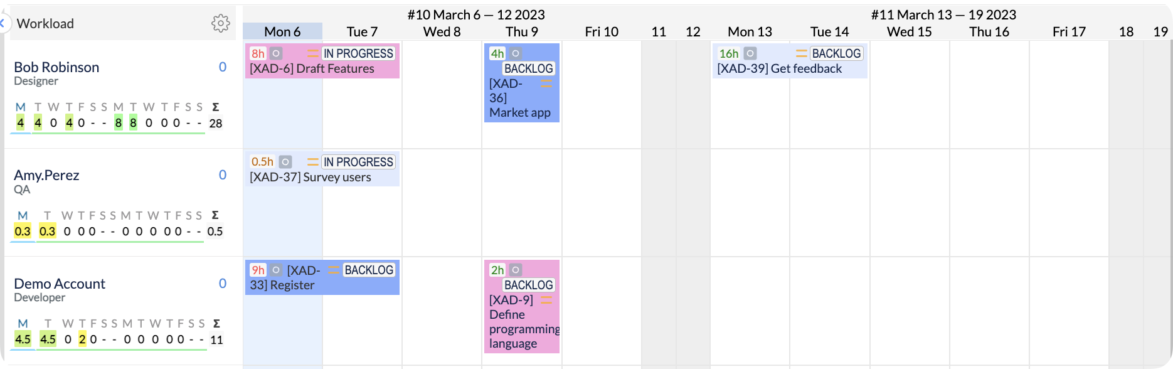
Task: Click the 16h estimate badge on XAD-39
Action: pos(730,53)
